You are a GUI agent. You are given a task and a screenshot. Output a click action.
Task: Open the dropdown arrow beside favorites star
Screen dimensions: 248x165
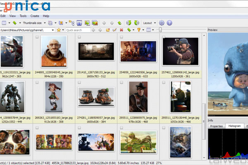click(63, 30)
